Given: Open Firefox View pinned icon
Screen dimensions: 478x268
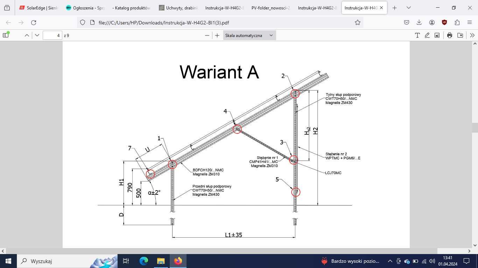Looking at the screenshot, I should 7,8.
